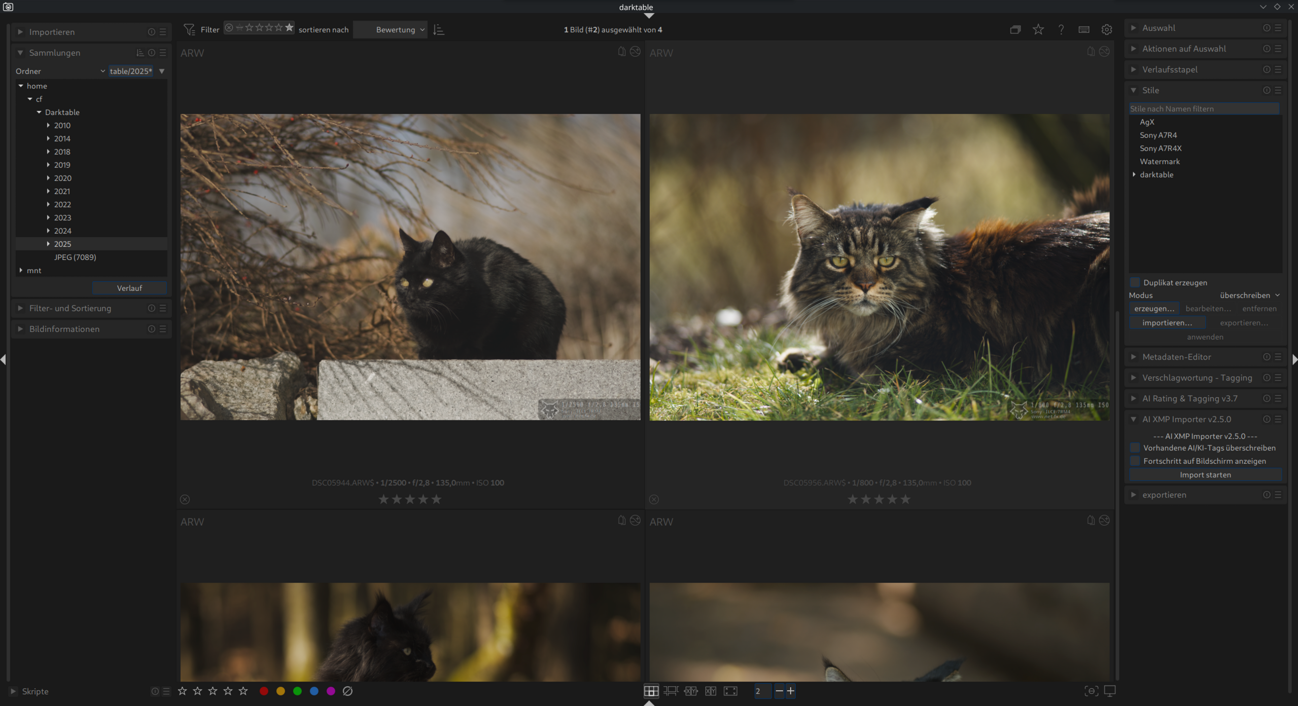Click the Verlauf button

pyautogui.click(x=129, y=288)
